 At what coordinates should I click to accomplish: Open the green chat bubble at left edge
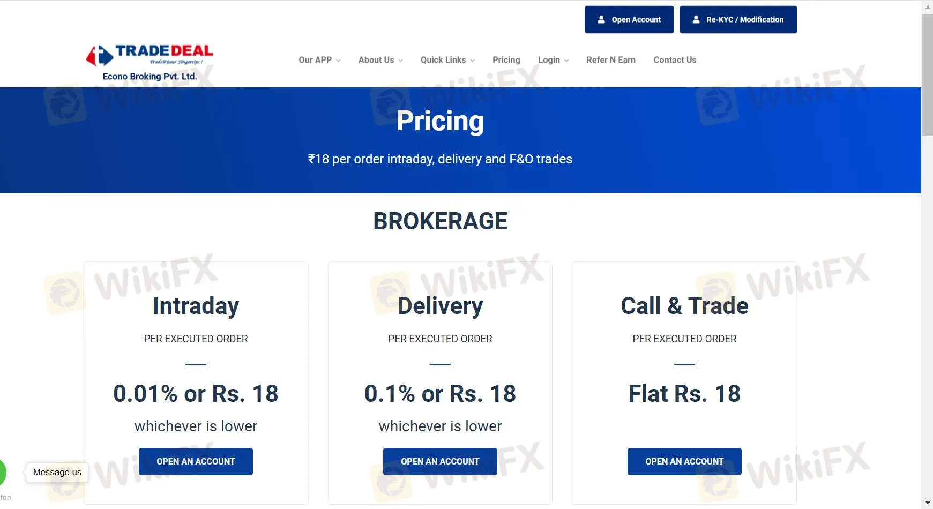coord(2,472)
